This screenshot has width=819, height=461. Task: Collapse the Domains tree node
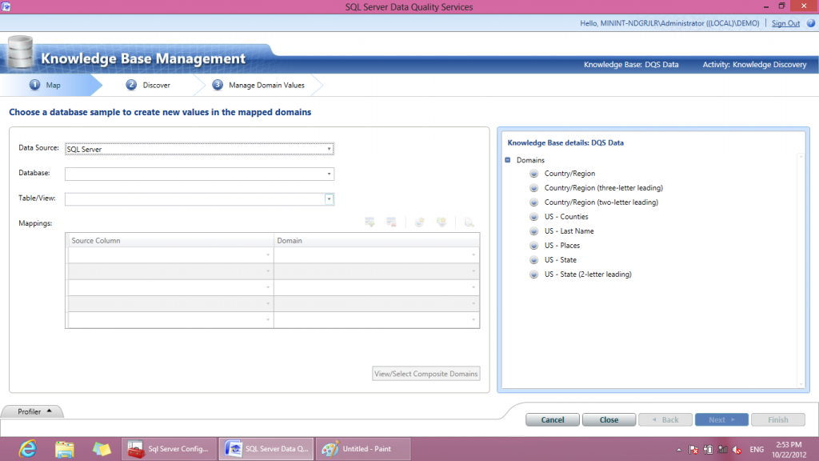click(508, 160)
